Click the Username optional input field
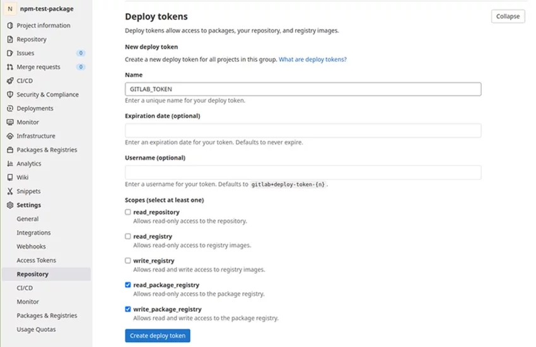 click(x=303, y=172)
